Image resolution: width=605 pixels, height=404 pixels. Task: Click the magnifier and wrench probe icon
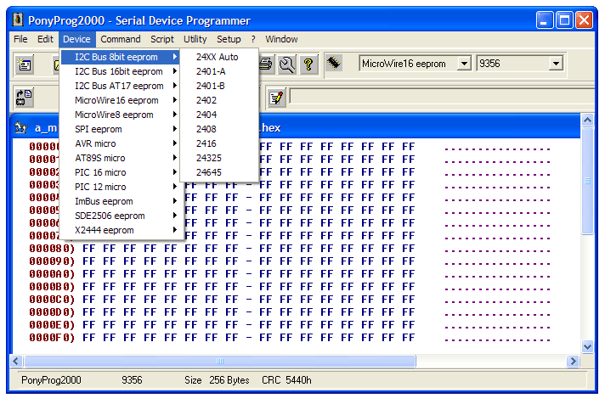(x=287, y=64)
